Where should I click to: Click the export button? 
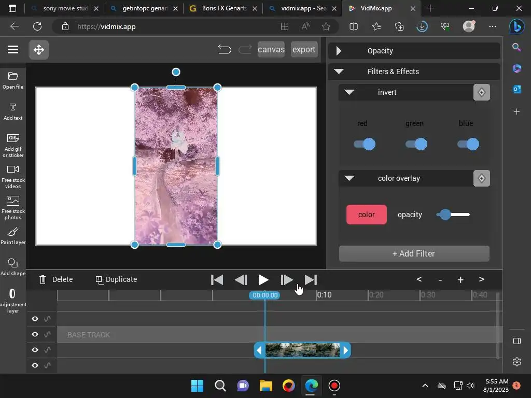click(304, 50)
